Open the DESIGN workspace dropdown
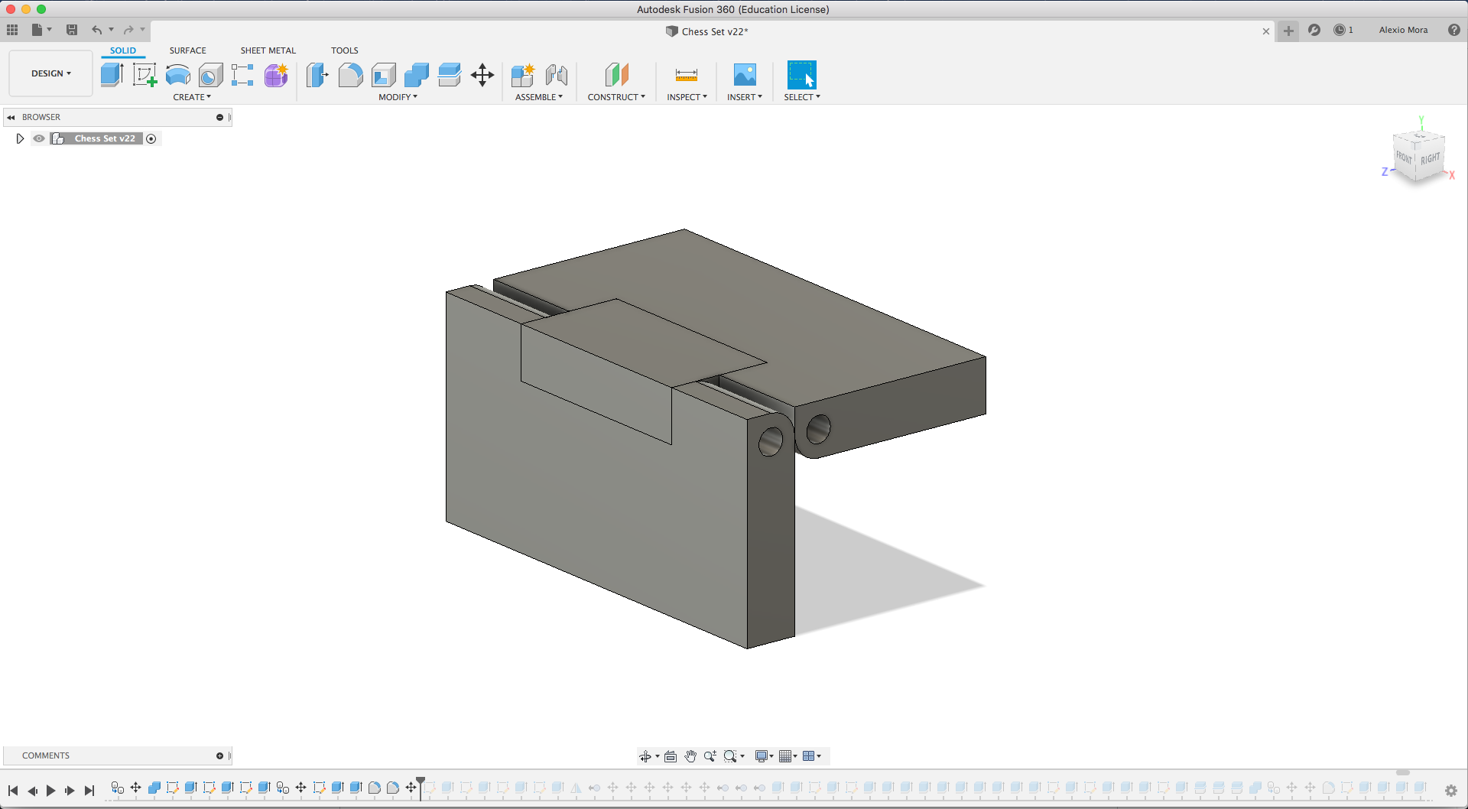 pos(50,73)
